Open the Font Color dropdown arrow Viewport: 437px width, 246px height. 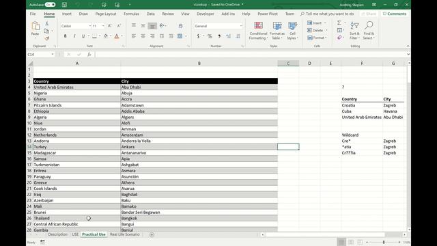[122, 36]
